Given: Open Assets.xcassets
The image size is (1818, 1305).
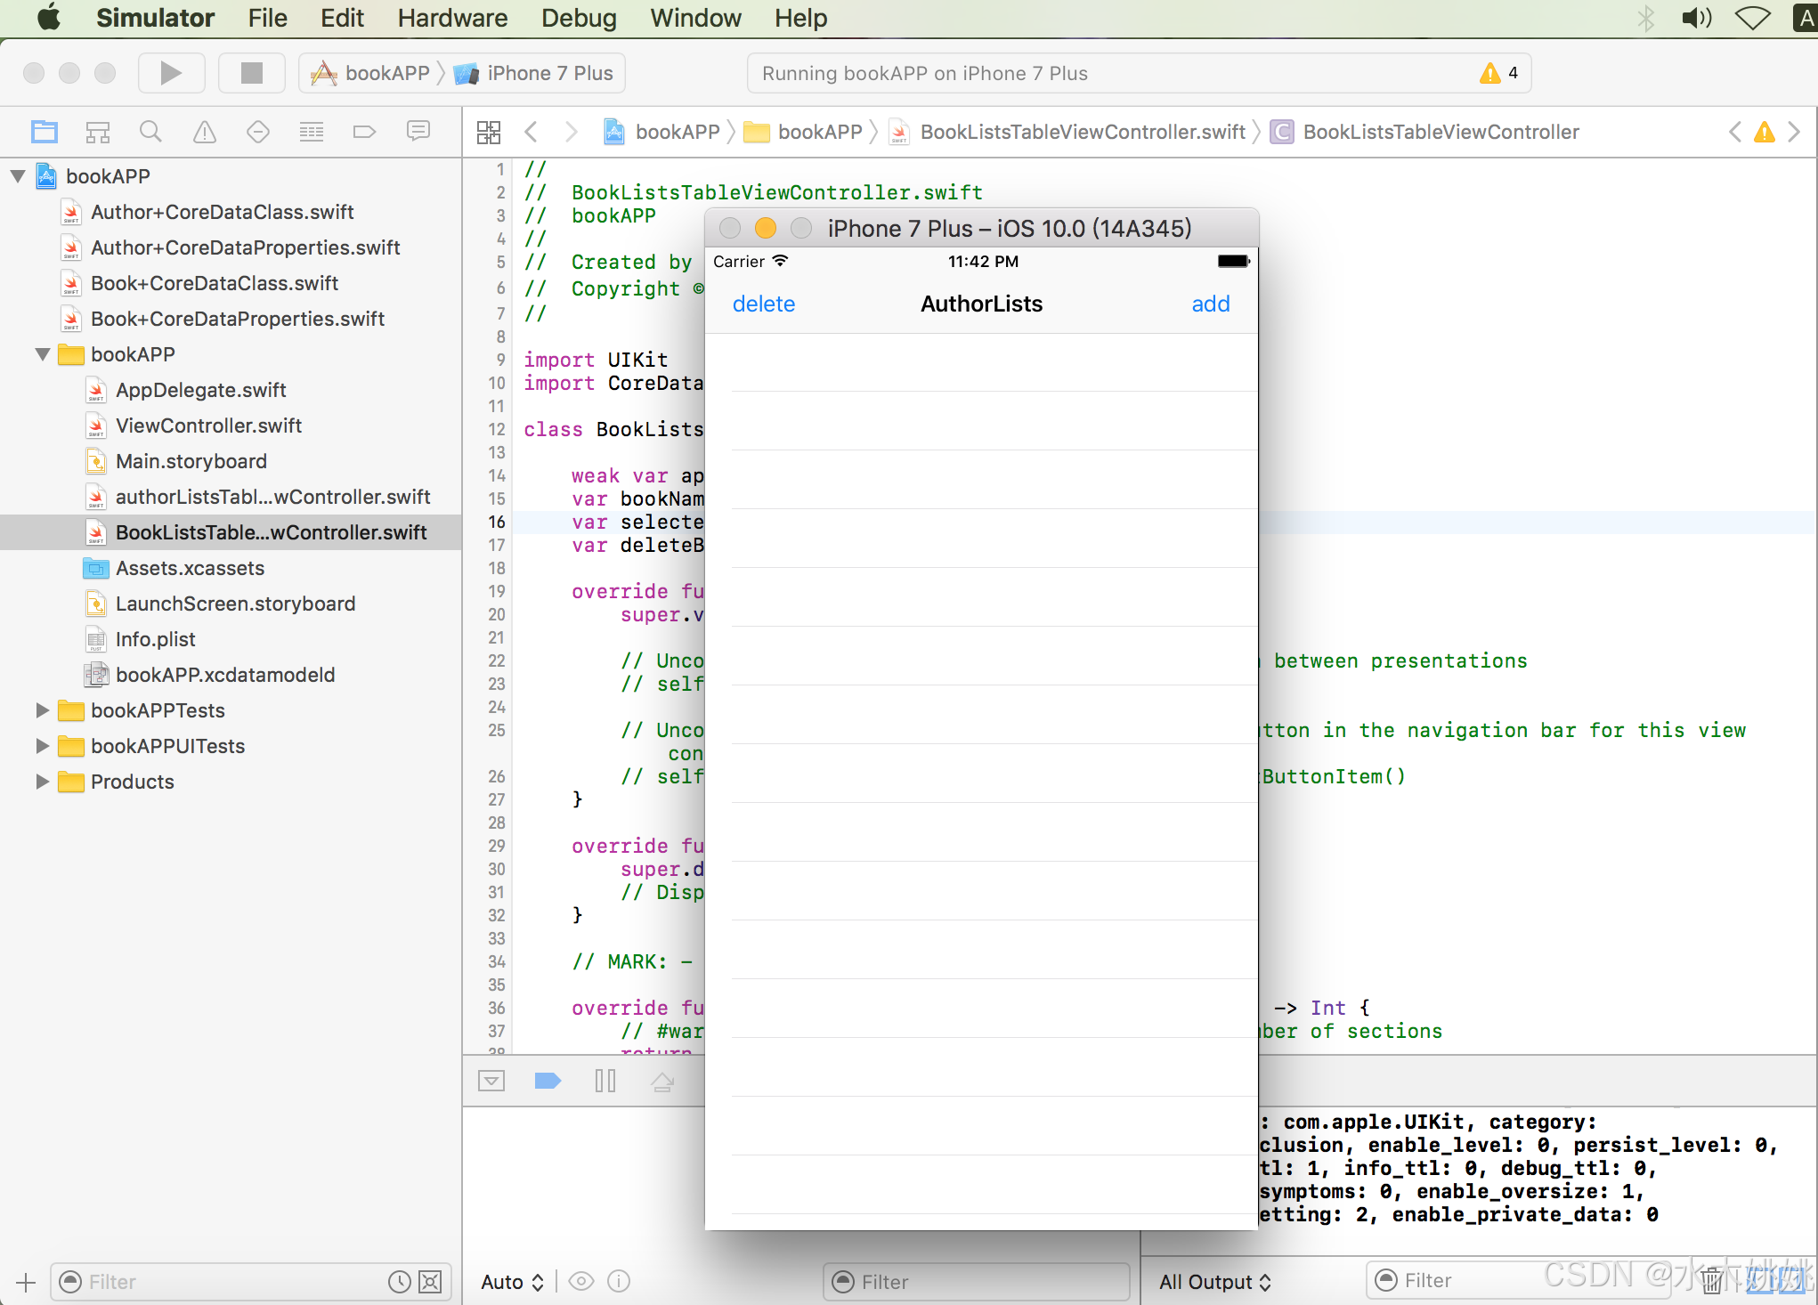Looking at the screenshot, I should 190,568.
